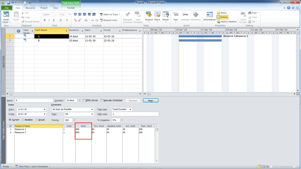Click the task Name input field
Viewport: 301px width, 169px height.
(x=34, y=100)
